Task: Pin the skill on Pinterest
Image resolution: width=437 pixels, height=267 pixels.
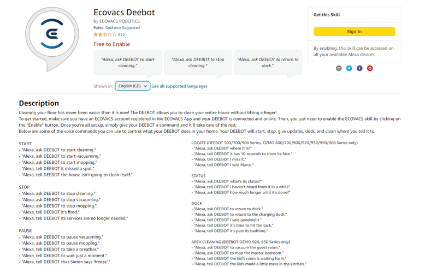Action: tap(370, 68)
